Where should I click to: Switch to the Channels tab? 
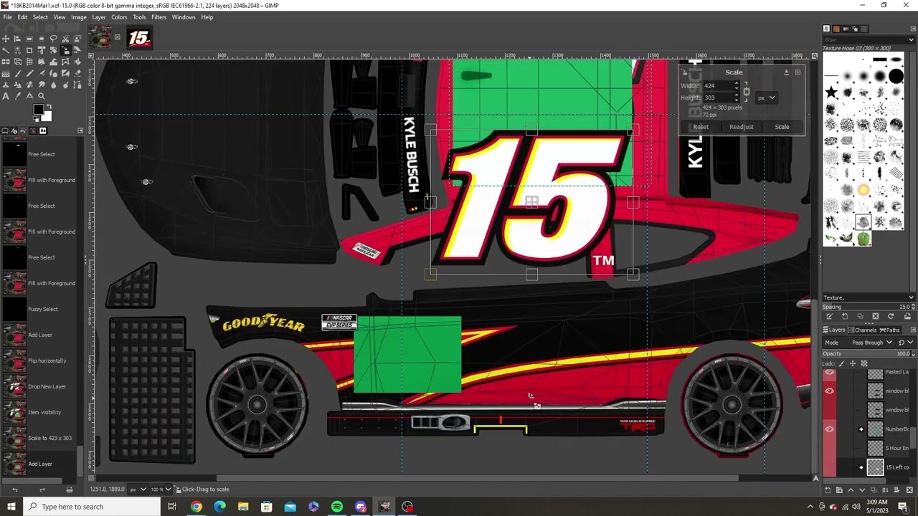coord(861,330)
